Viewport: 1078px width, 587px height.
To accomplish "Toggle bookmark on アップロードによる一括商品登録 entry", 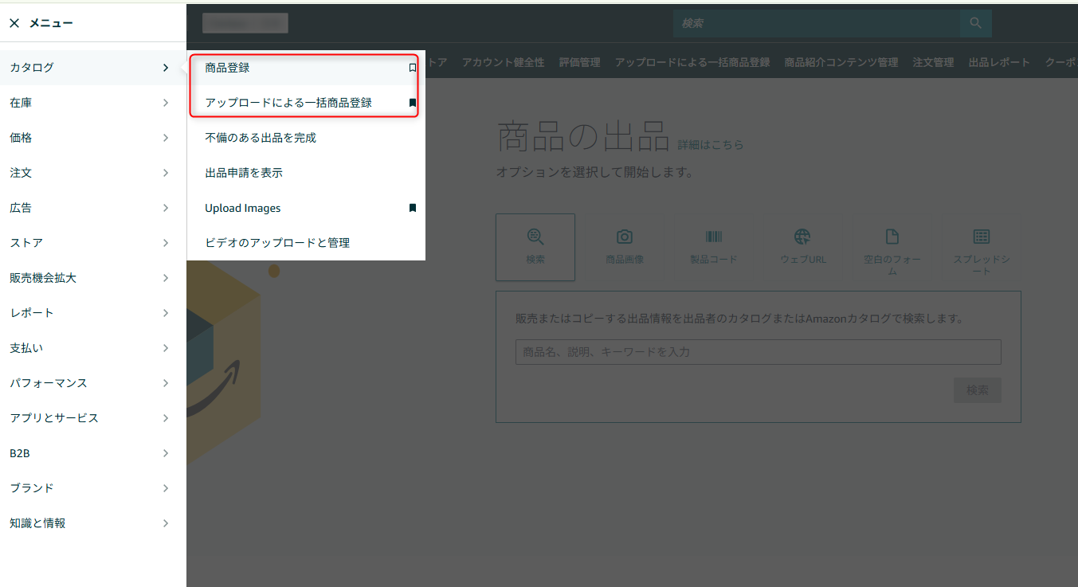I will tap(412, 103).
